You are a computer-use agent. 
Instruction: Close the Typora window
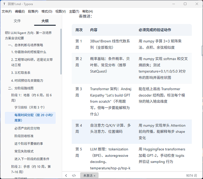tap(197, 4)
